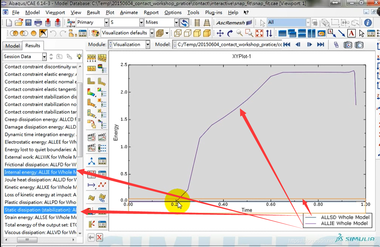
Task: Select Static dissipation (stabilization) list item
Action: coord(41,210)
